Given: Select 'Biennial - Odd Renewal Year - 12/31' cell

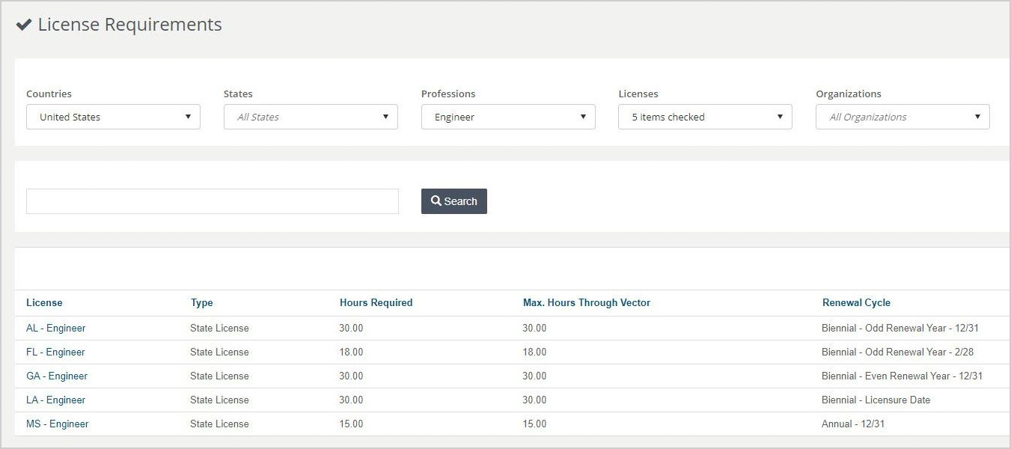Looking at the screenshot, I should click(900, 328).
